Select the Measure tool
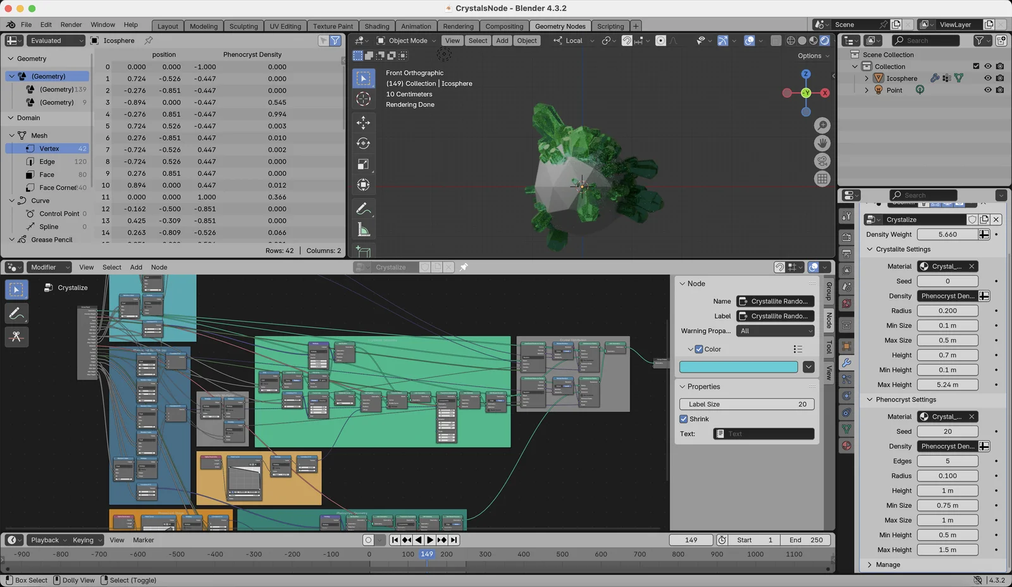Viewport: 1012px width, 587px height. coord(363,229)
